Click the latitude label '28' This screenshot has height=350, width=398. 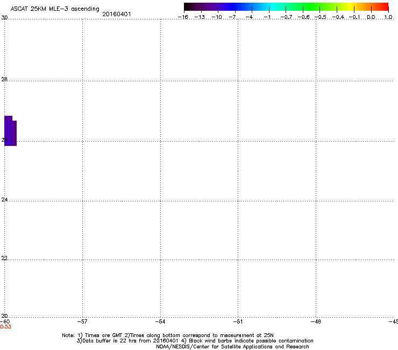coord(4,79)
